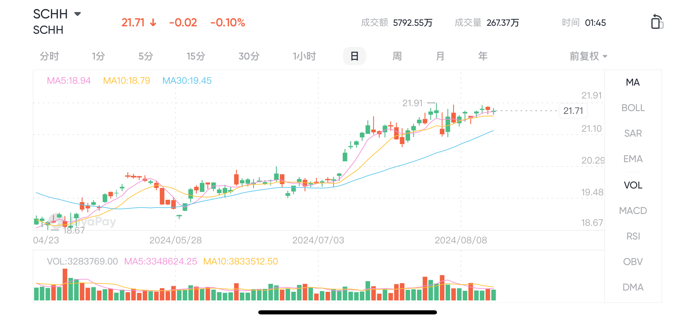Click the 21.71 current price tag
695x321 pixels.
pyautogui.click(x=573, y=111)
